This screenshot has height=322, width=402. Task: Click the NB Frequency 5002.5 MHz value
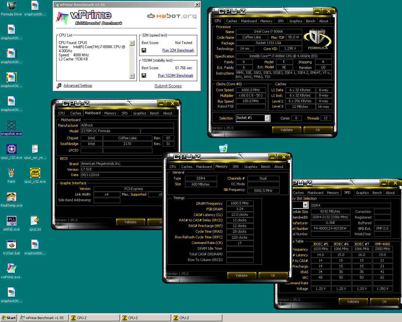[x=263, y=191]
